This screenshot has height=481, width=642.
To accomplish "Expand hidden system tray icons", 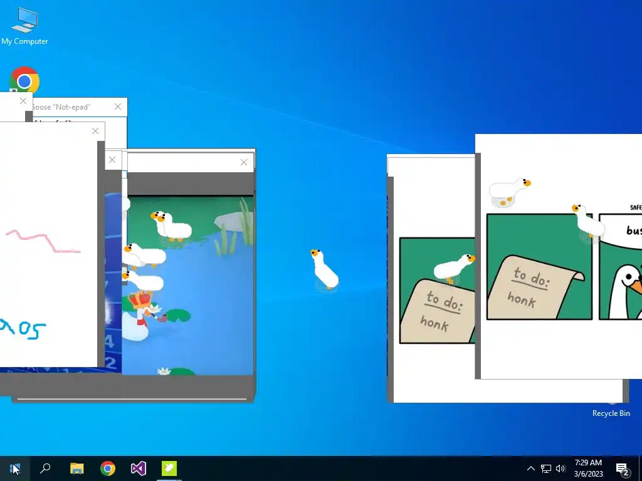I will (x=530, y=468).
